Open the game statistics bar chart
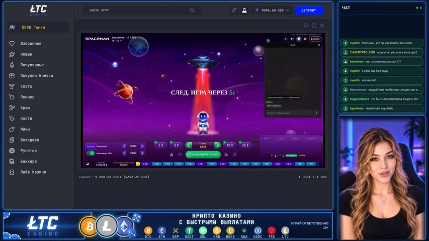The image size is (429, 241). [x=171, y=155]
